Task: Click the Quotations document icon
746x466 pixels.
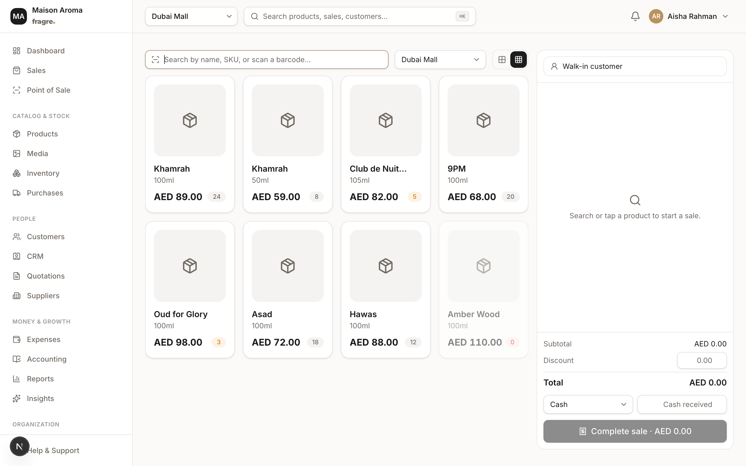Action: 17,276
